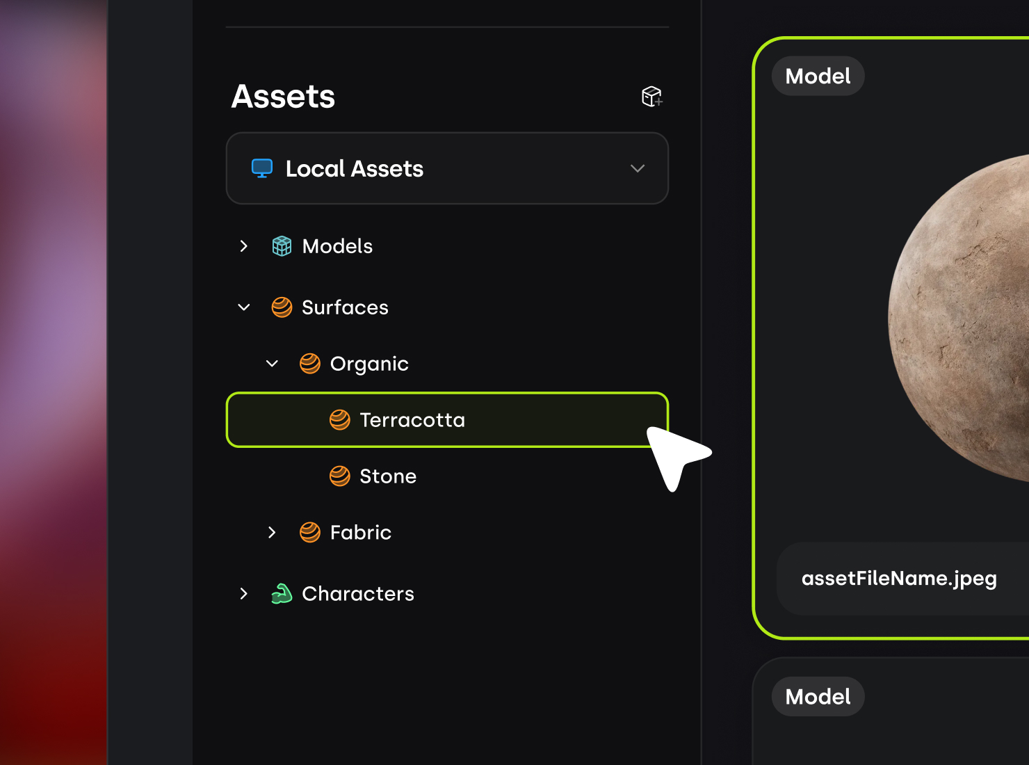The width and height of the screenshot is (1029, 765).
Task: Click the Local Assets monitor icon
Action: coord(262,168)
